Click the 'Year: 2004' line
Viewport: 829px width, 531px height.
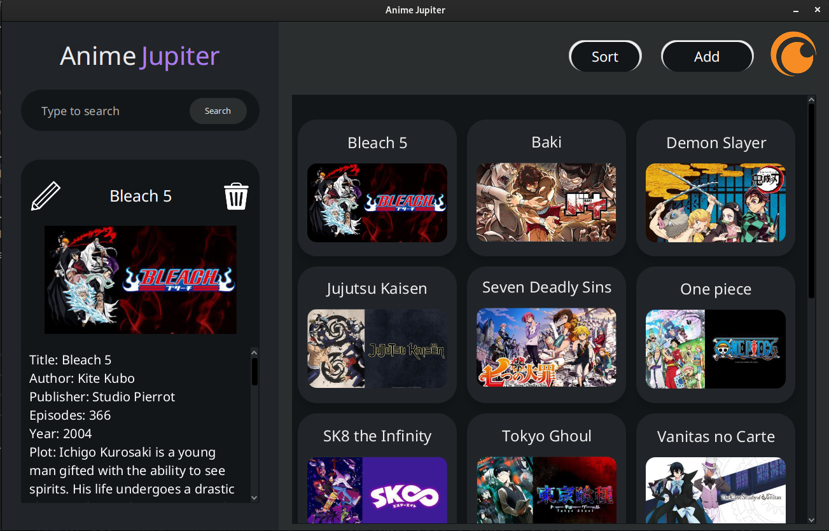point(60,434)
